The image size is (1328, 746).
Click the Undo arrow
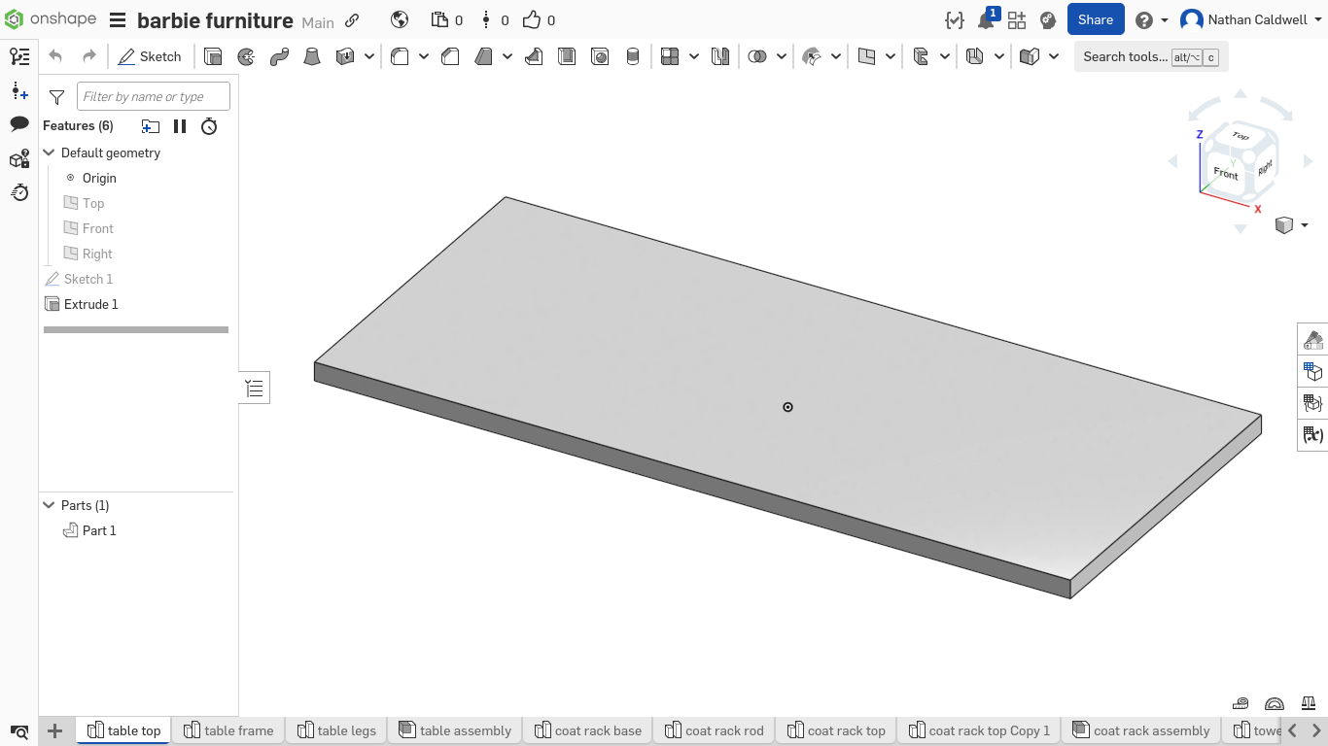coord(55,56)
